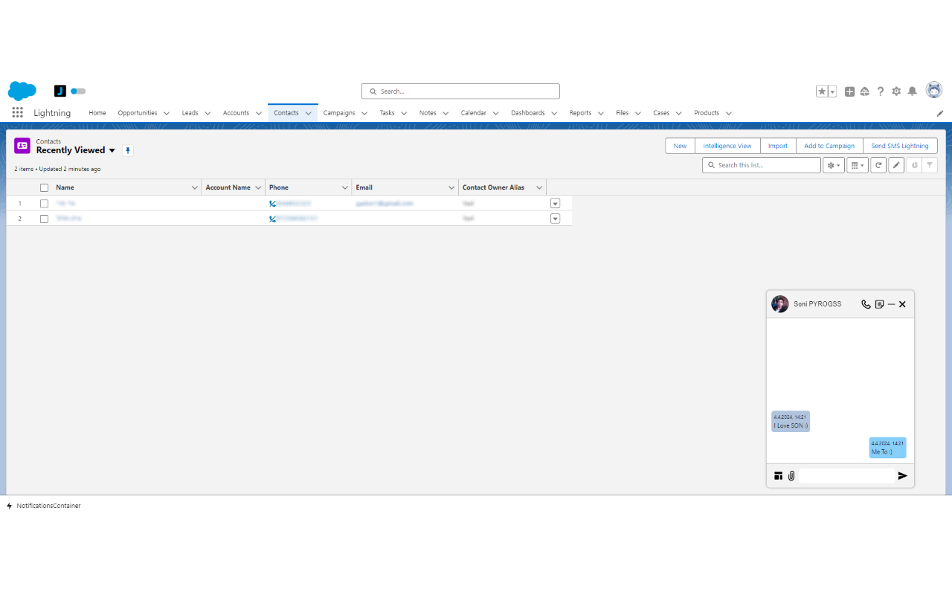This screenshot has width=952, height=595.
Task: Click the pencil to edit navigation bar
Action: [940, 114]
